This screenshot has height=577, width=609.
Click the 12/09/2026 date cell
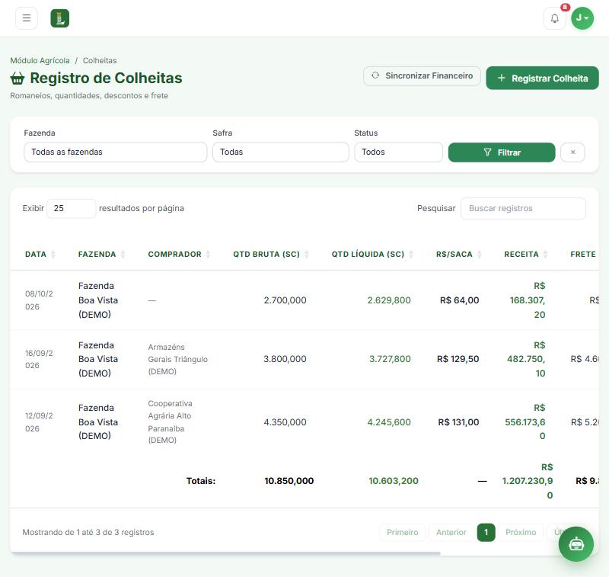(x=40, y=422)
